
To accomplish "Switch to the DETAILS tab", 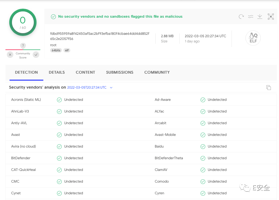I will click(x=57, y=72).
